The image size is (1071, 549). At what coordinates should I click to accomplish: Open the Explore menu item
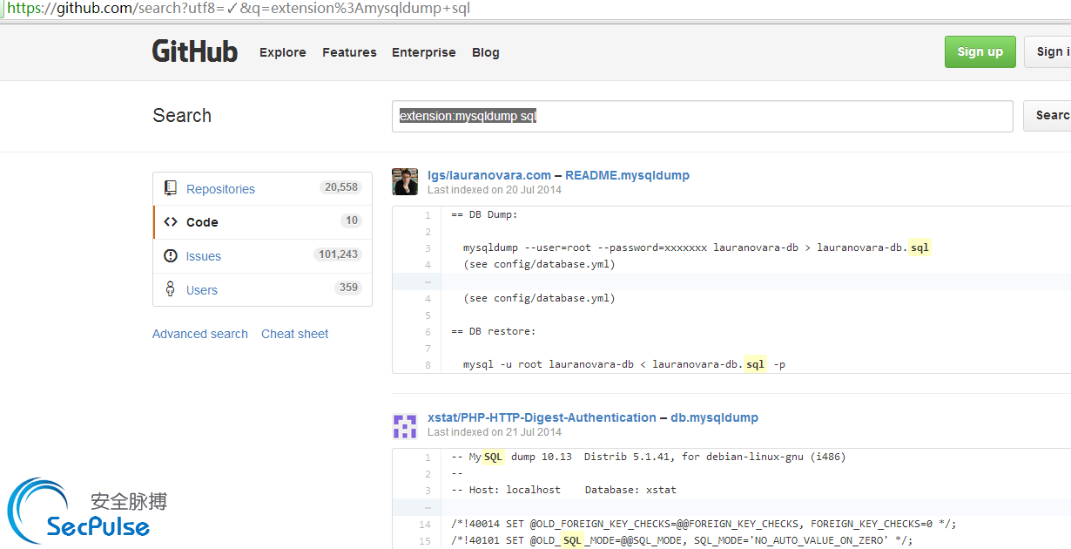(x=283, y=52)
